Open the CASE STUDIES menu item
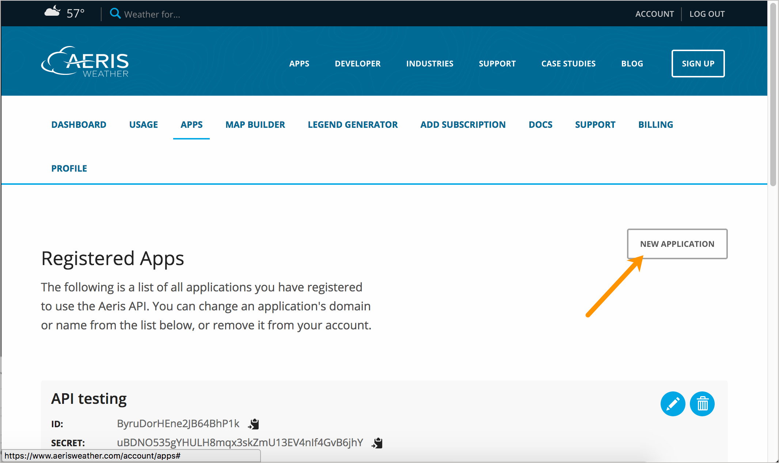The image size is (779, 463). [x=569, y=64]
